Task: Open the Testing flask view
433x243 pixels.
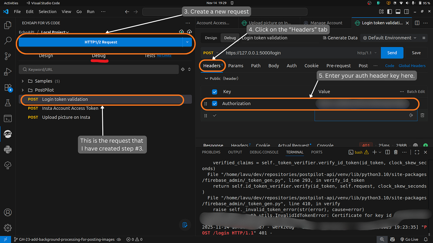Action: click(8, 103)
